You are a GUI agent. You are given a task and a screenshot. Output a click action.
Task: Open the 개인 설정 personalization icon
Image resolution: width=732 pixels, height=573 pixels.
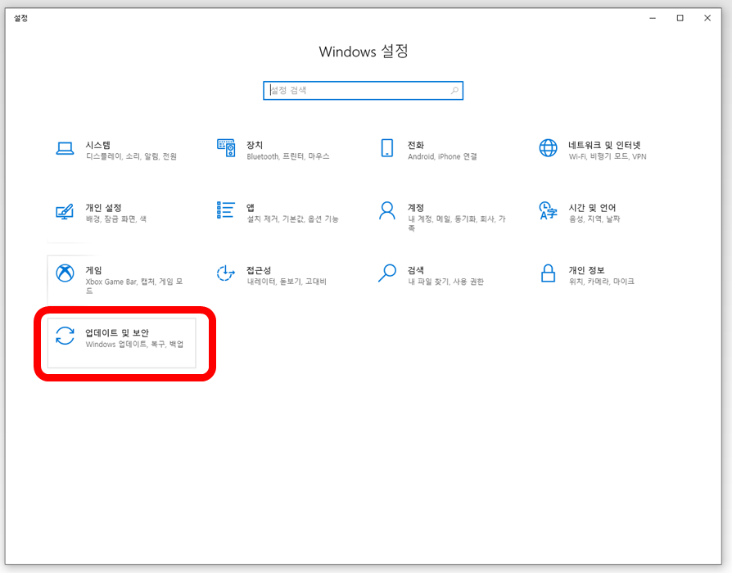pos(65,211)
